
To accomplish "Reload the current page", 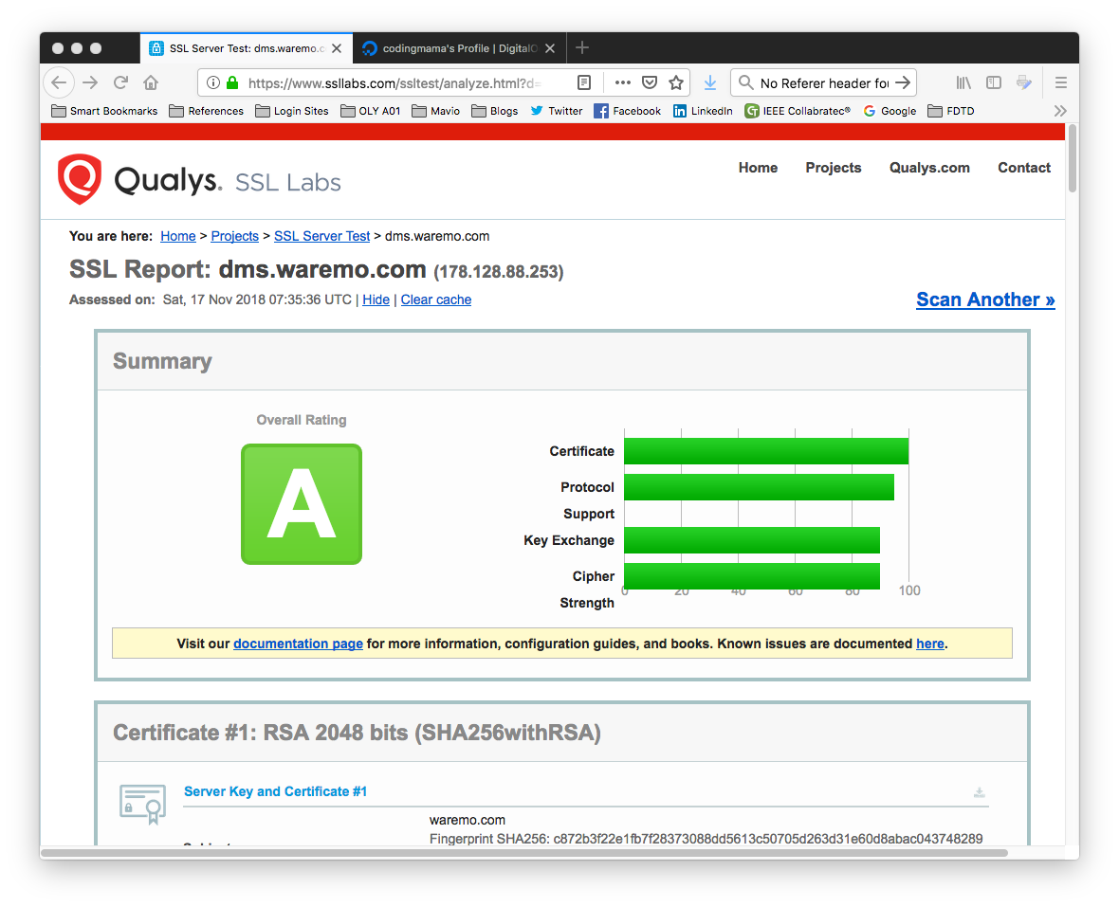I will (x=120, y=82).
